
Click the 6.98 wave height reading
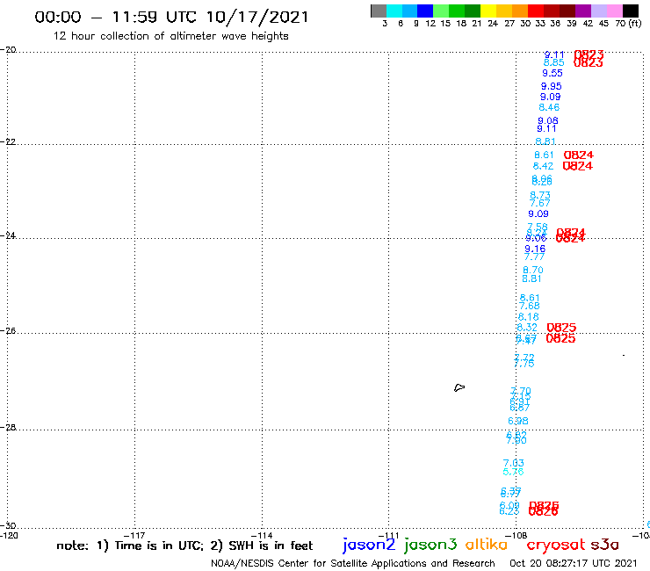click(518, 421)
